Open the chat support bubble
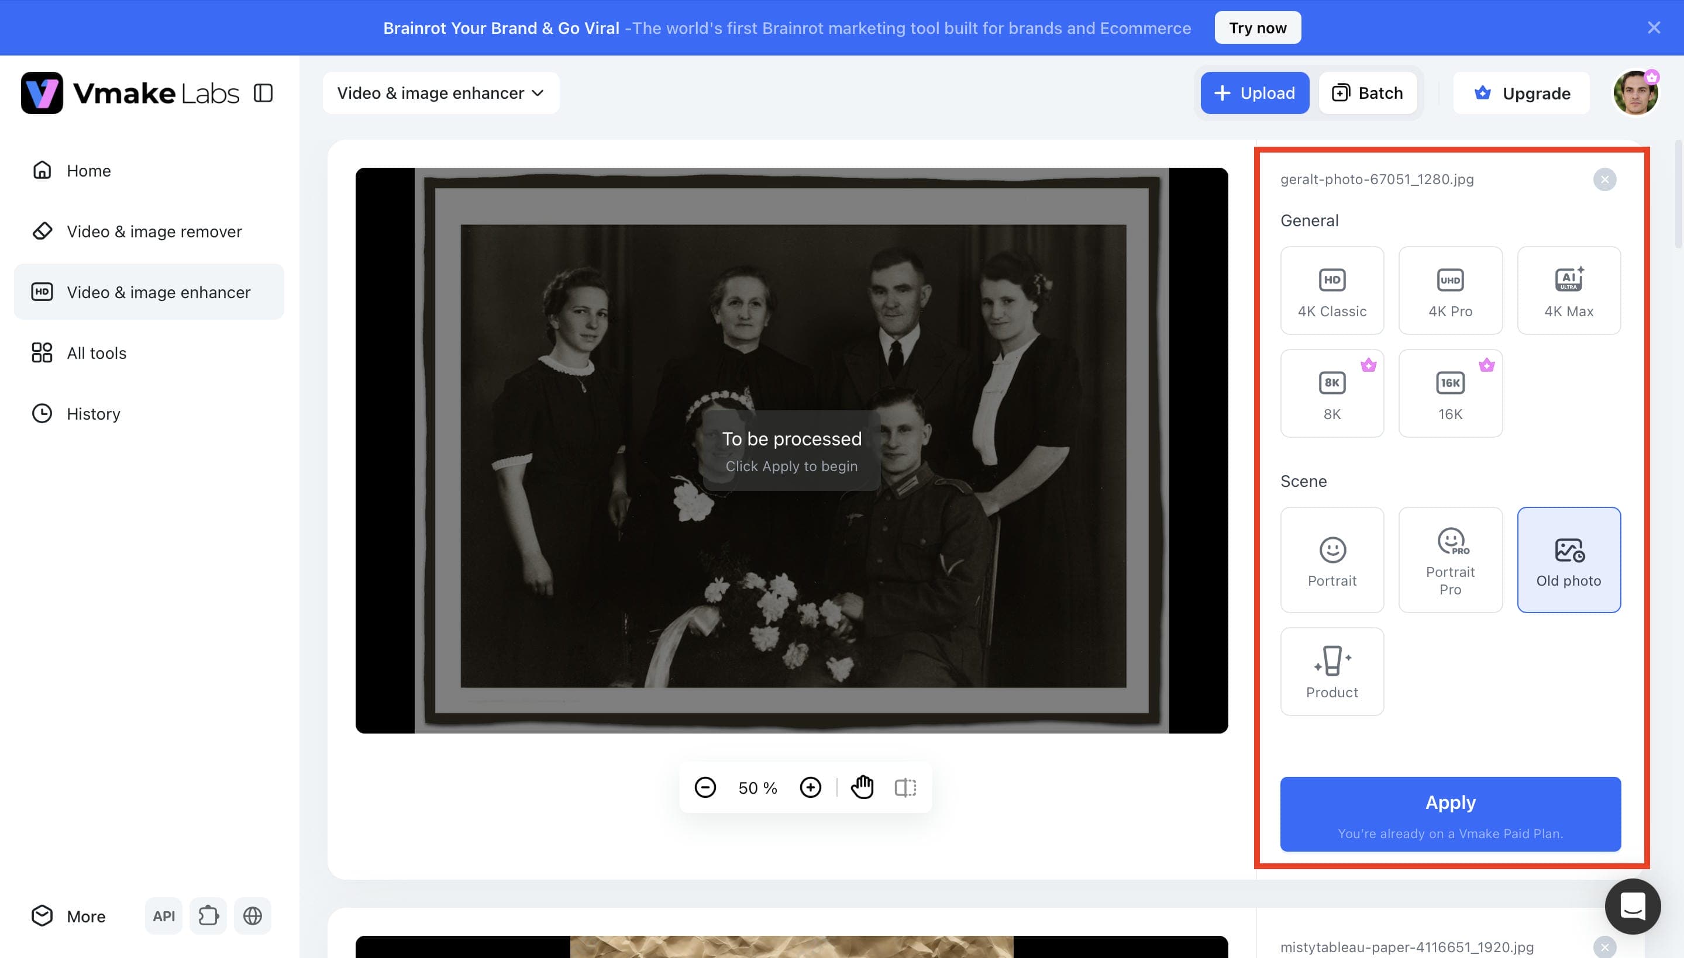Viewport: 1684px width, 958px height. [1633, 907]
